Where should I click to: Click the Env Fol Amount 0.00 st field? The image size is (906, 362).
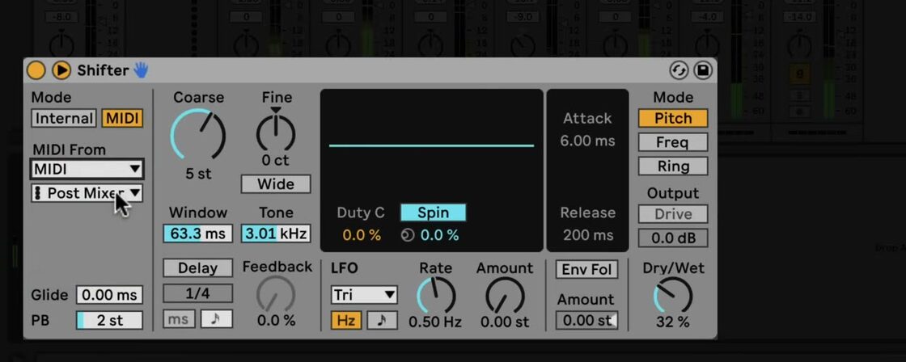tap(587, 320)
